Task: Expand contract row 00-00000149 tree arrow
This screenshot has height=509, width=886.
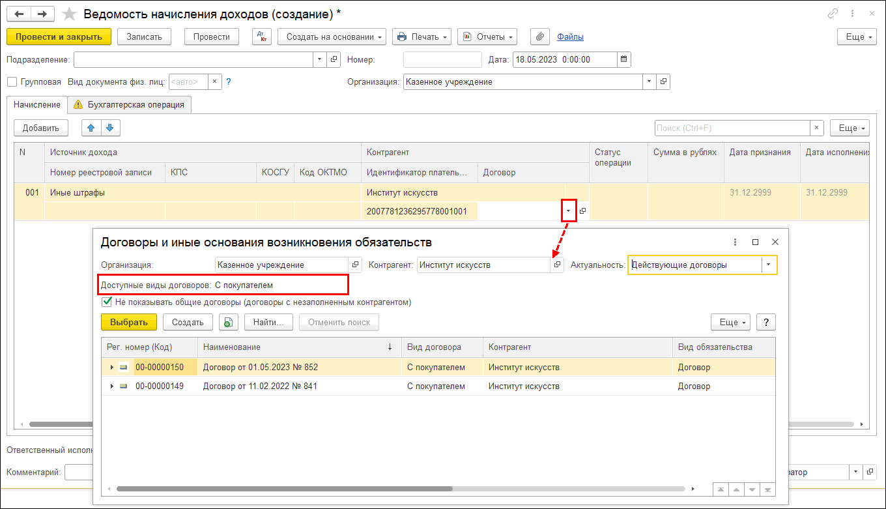Action: point(112,386)
